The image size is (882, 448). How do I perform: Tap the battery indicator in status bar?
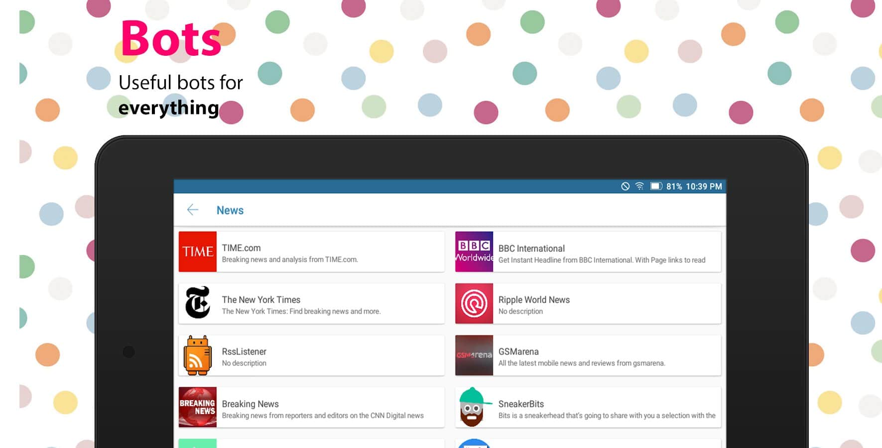(656, 186)
